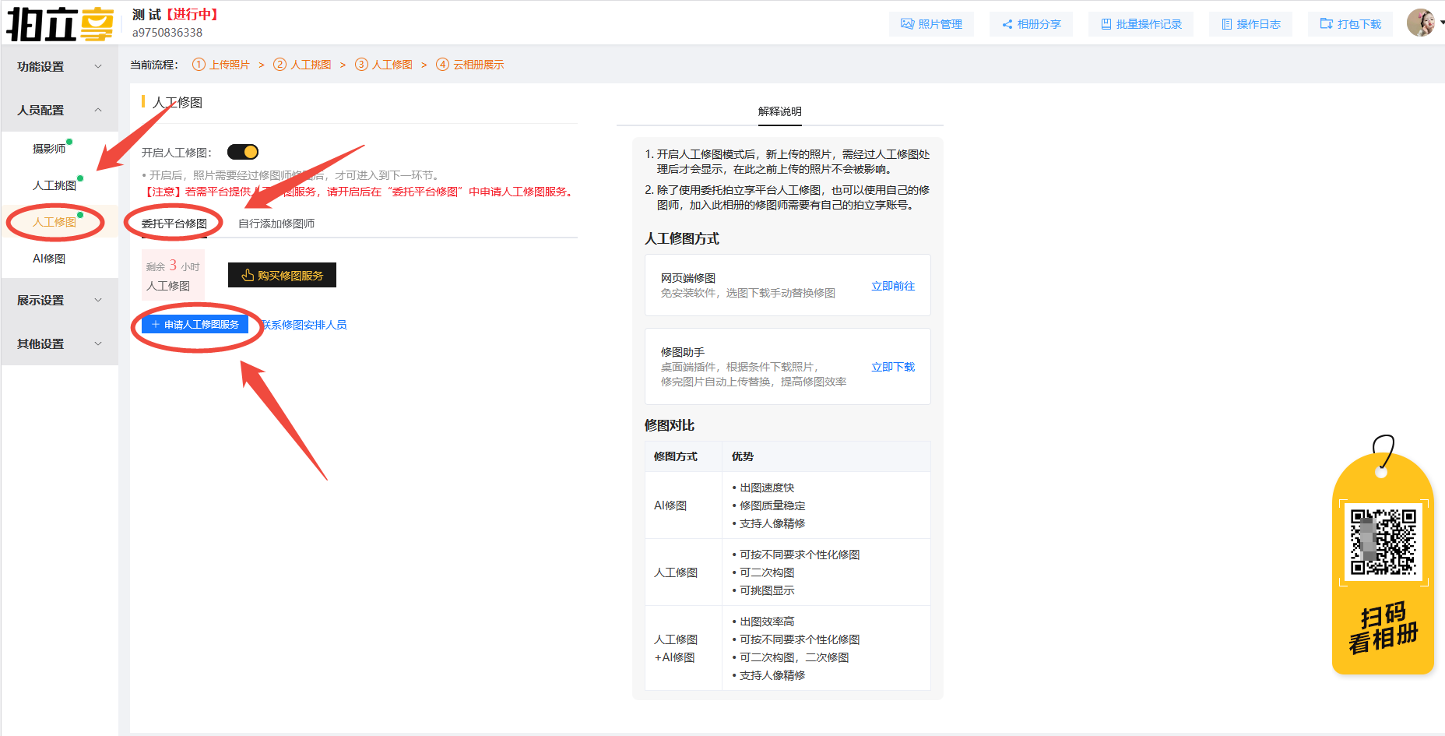The width and height of the screenshot is (1445, 736).
Task: Click the user avatar at top right
Action: click(x=1421, y=23)
